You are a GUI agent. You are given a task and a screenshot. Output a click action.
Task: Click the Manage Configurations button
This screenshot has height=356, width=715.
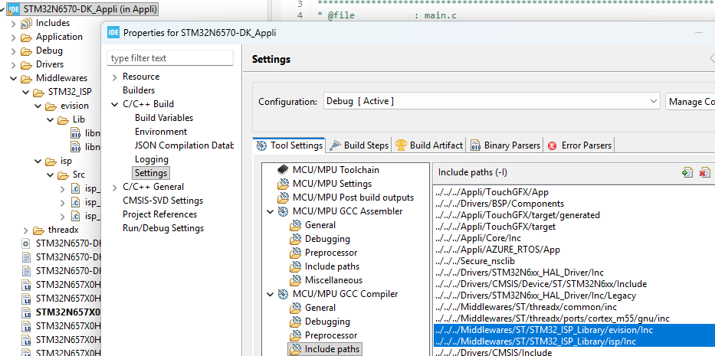[690, 101]
